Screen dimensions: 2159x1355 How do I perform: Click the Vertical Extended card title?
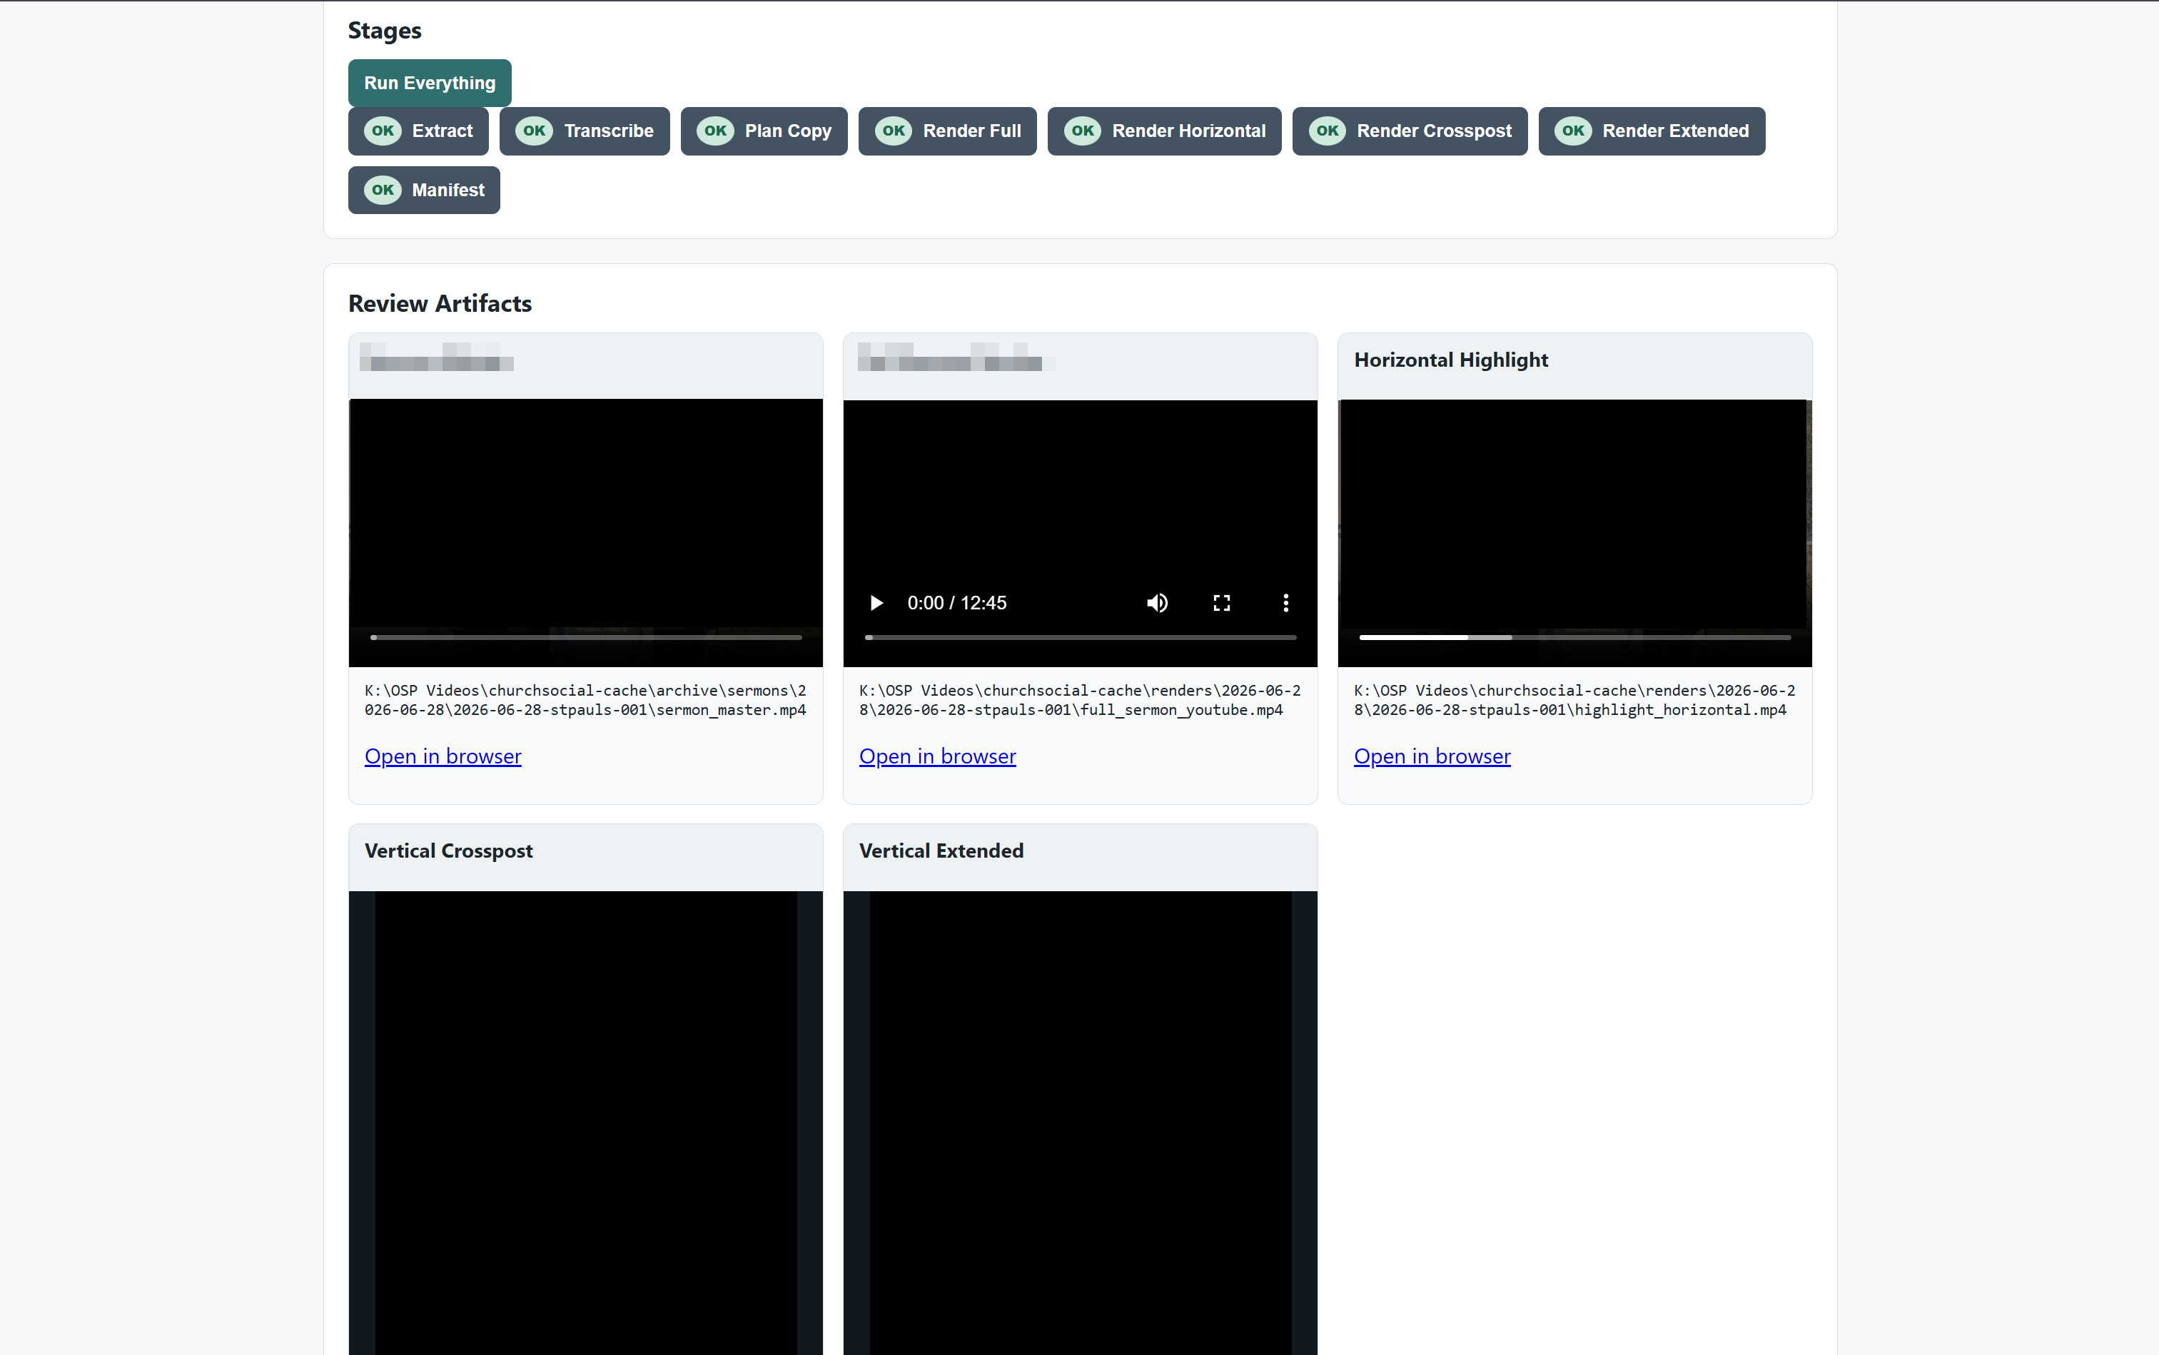click(941, 851)
